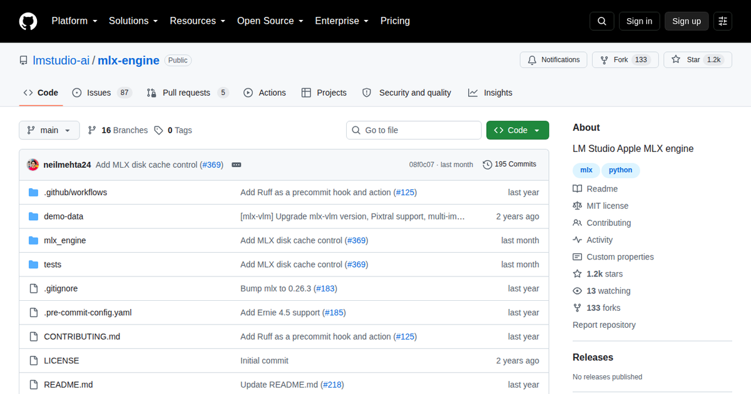Open the Solutions dropdown menu
751x394 pixels.
133,21
